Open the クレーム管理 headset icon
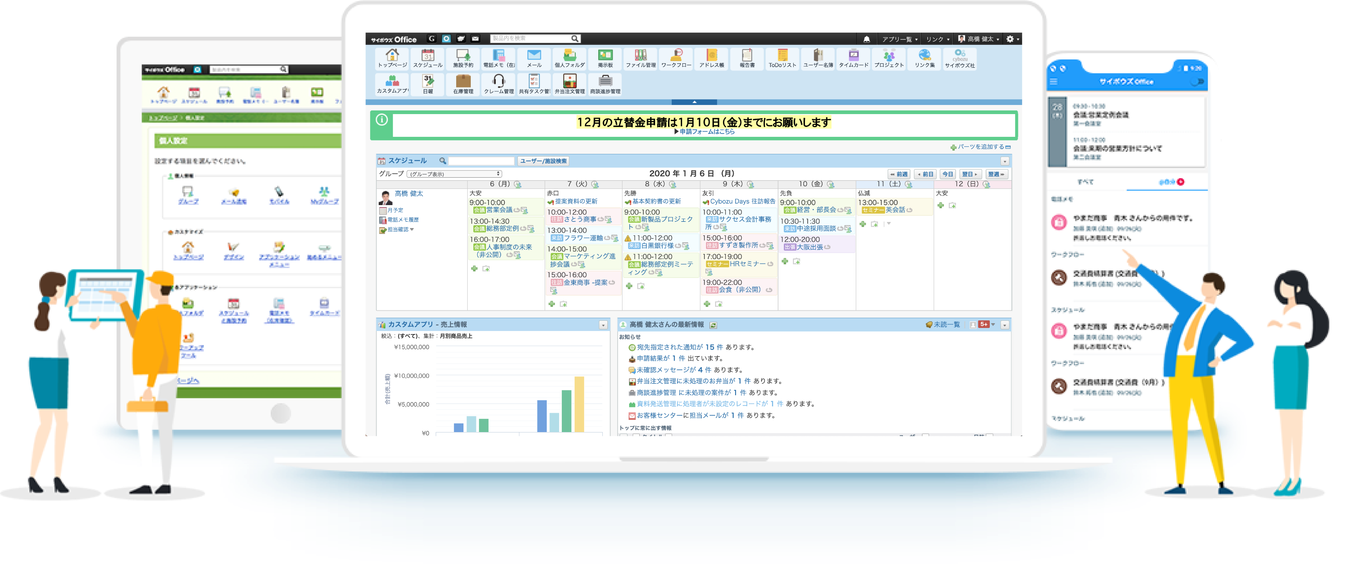Viewport: 1361px width, 564px height. point(498,84)
